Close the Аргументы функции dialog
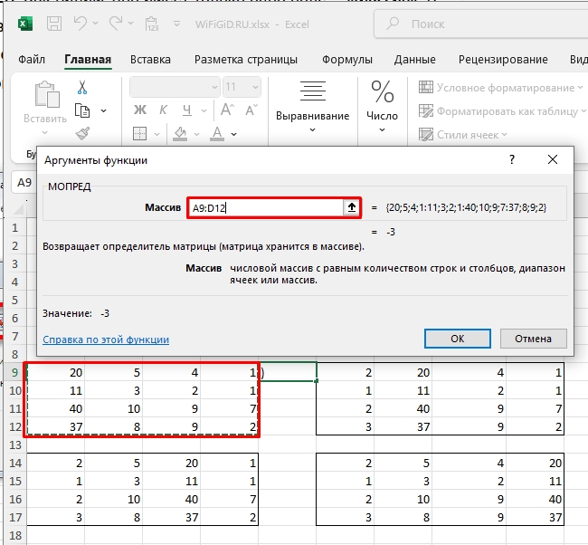588x545 pixels. pyautogui.click(x=553, y=159)
